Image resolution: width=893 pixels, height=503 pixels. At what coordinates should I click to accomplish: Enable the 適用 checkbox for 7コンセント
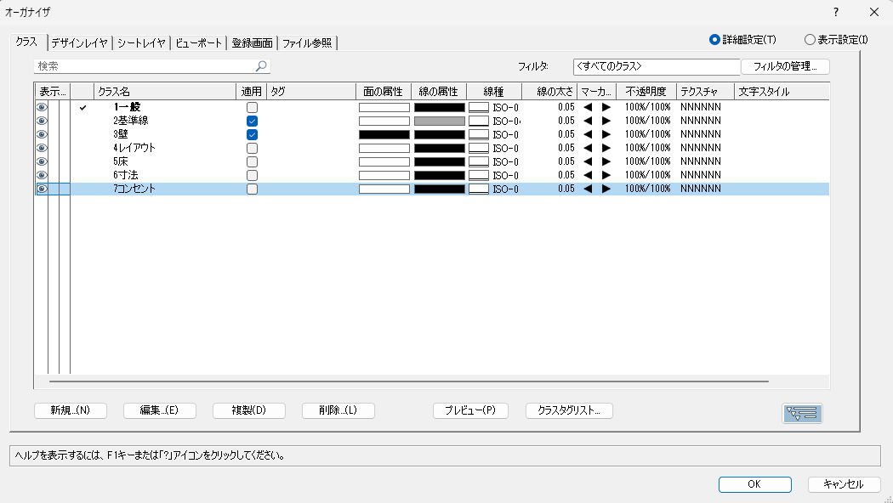[x=252, y=189]
